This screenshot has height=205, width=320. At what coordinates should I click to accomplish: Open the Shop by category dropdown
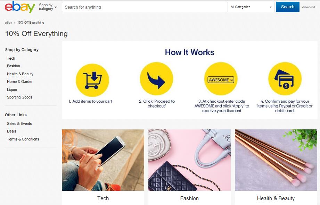click(x=48, y=7)
